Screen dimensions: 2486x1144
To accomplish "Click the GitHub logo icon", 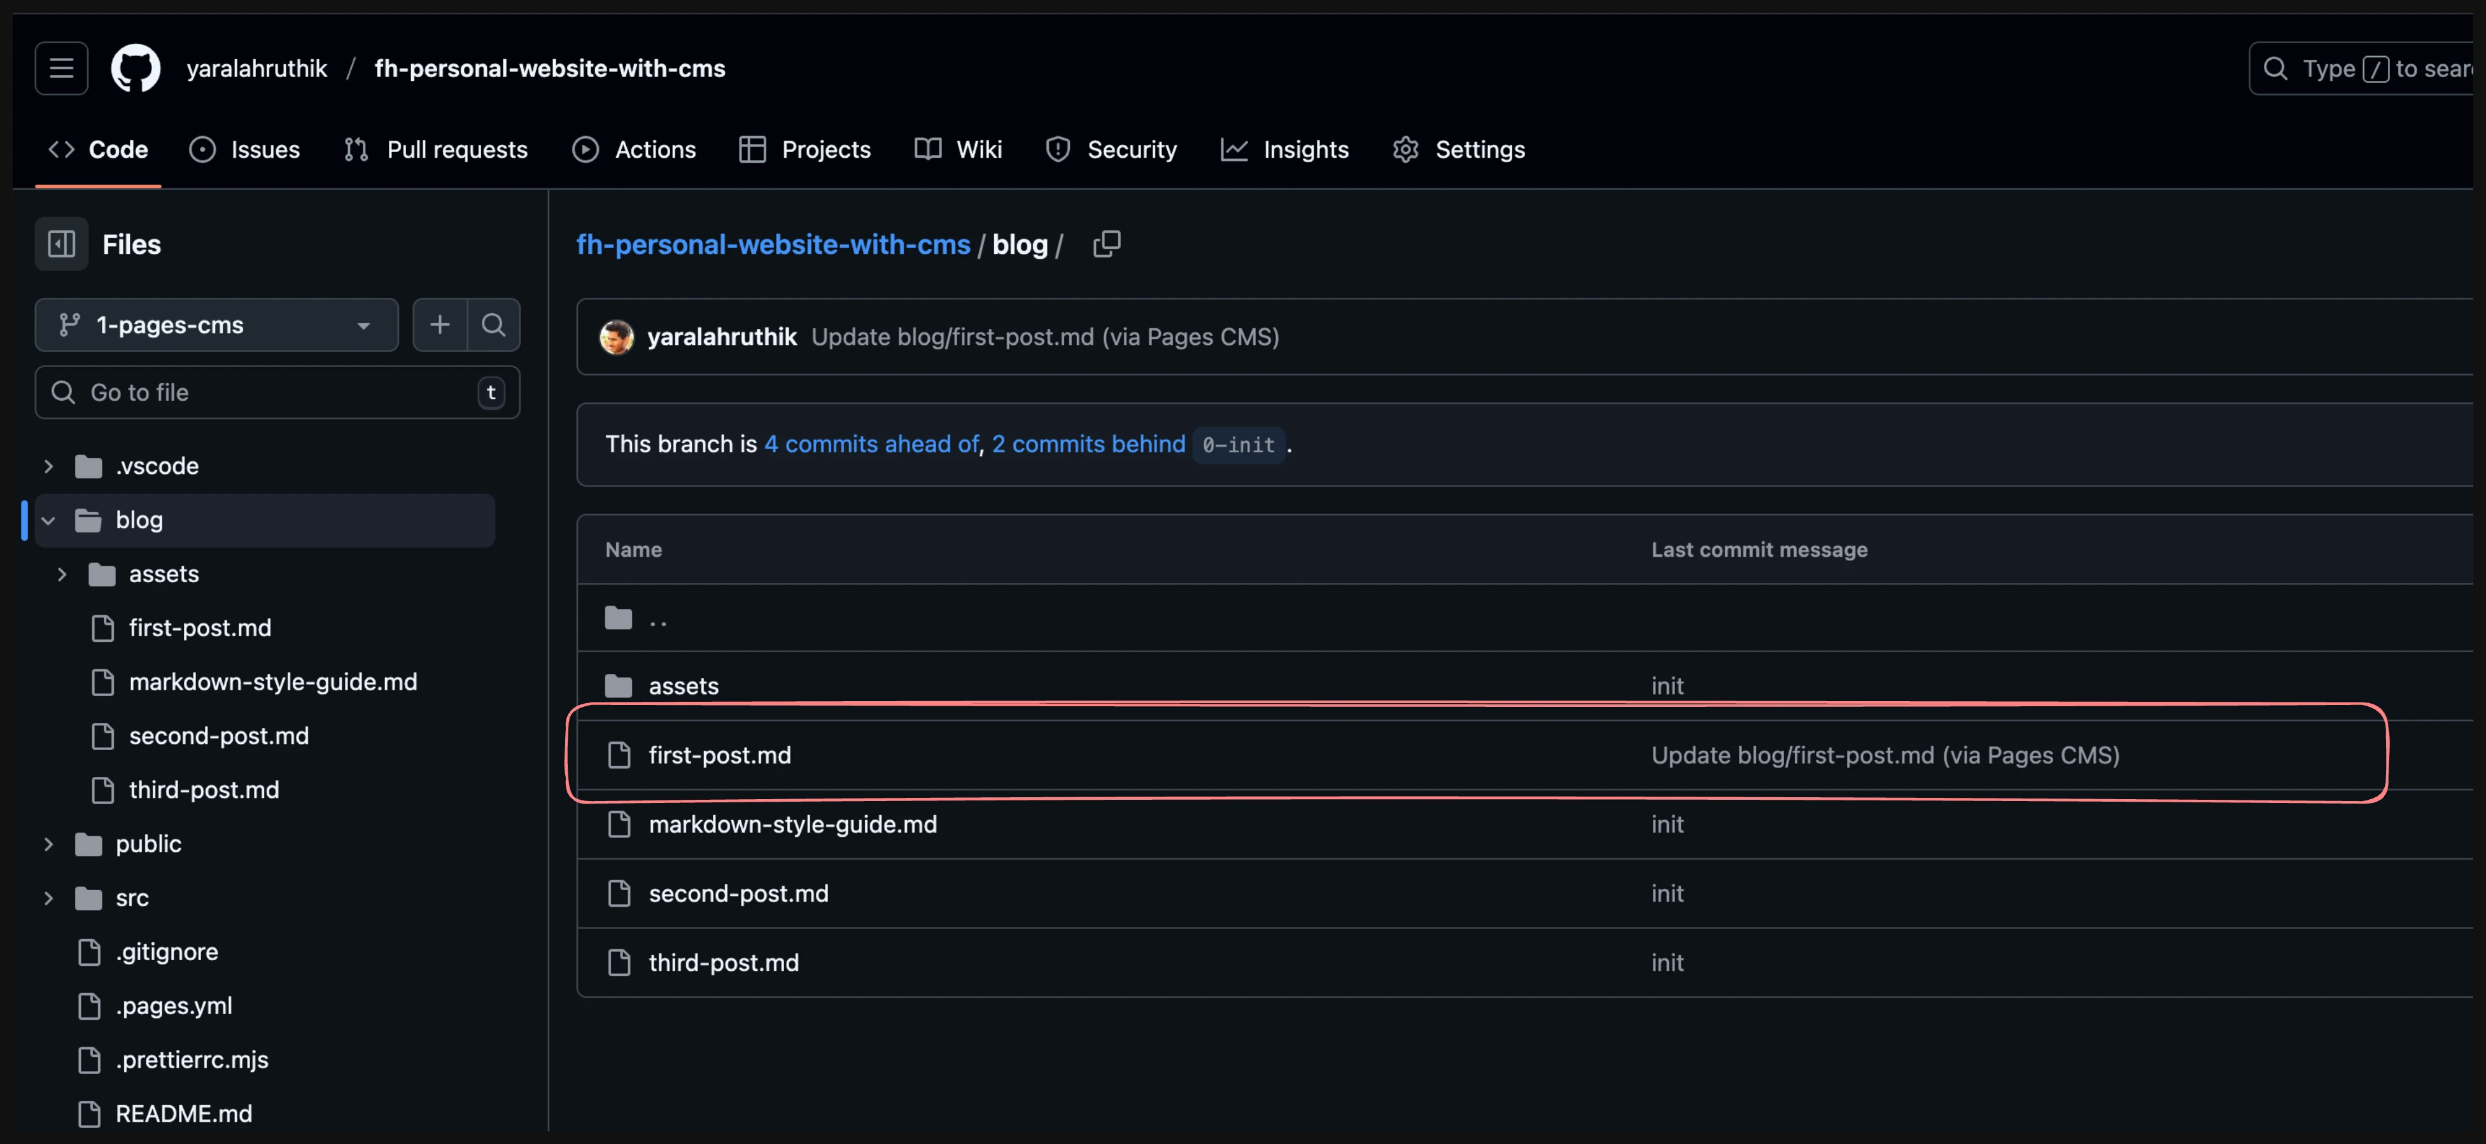I will pos(135,69).
